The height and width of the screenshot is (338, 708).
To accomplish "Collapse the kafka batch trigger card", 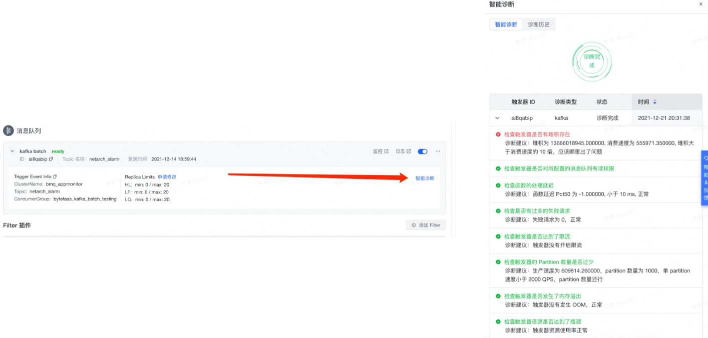I will (13, 151).
